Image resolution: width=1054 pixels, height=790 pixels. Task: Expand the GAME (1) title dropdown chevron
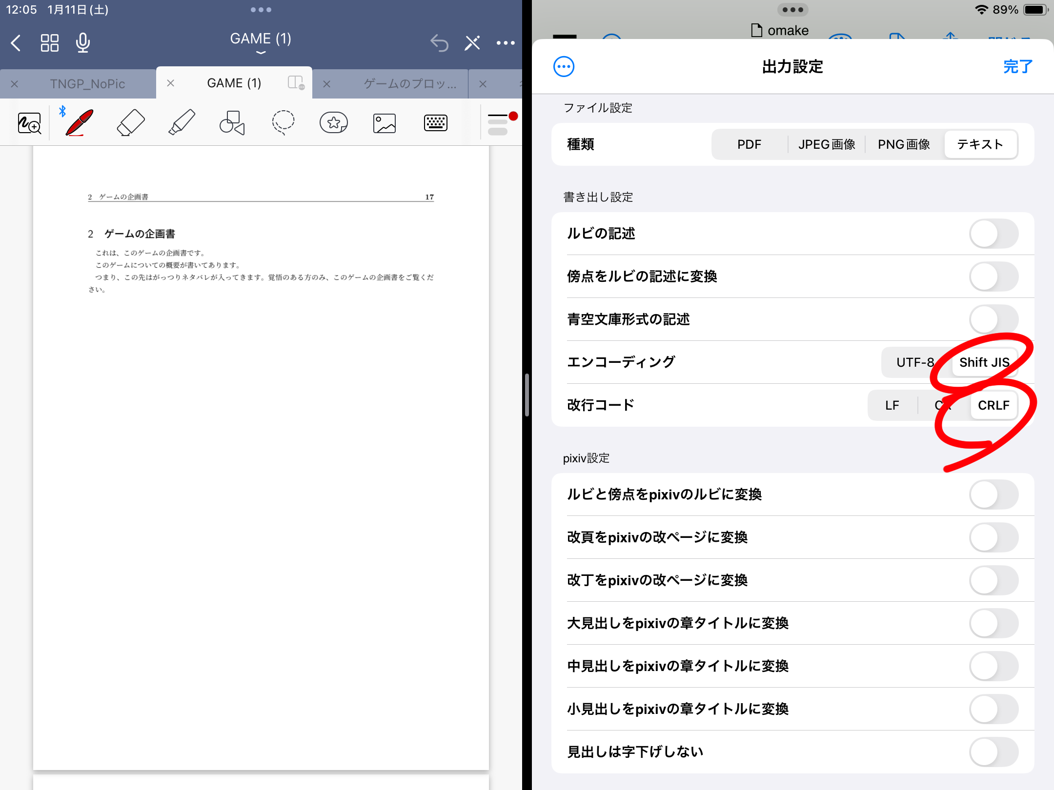[x=261, y=52]
